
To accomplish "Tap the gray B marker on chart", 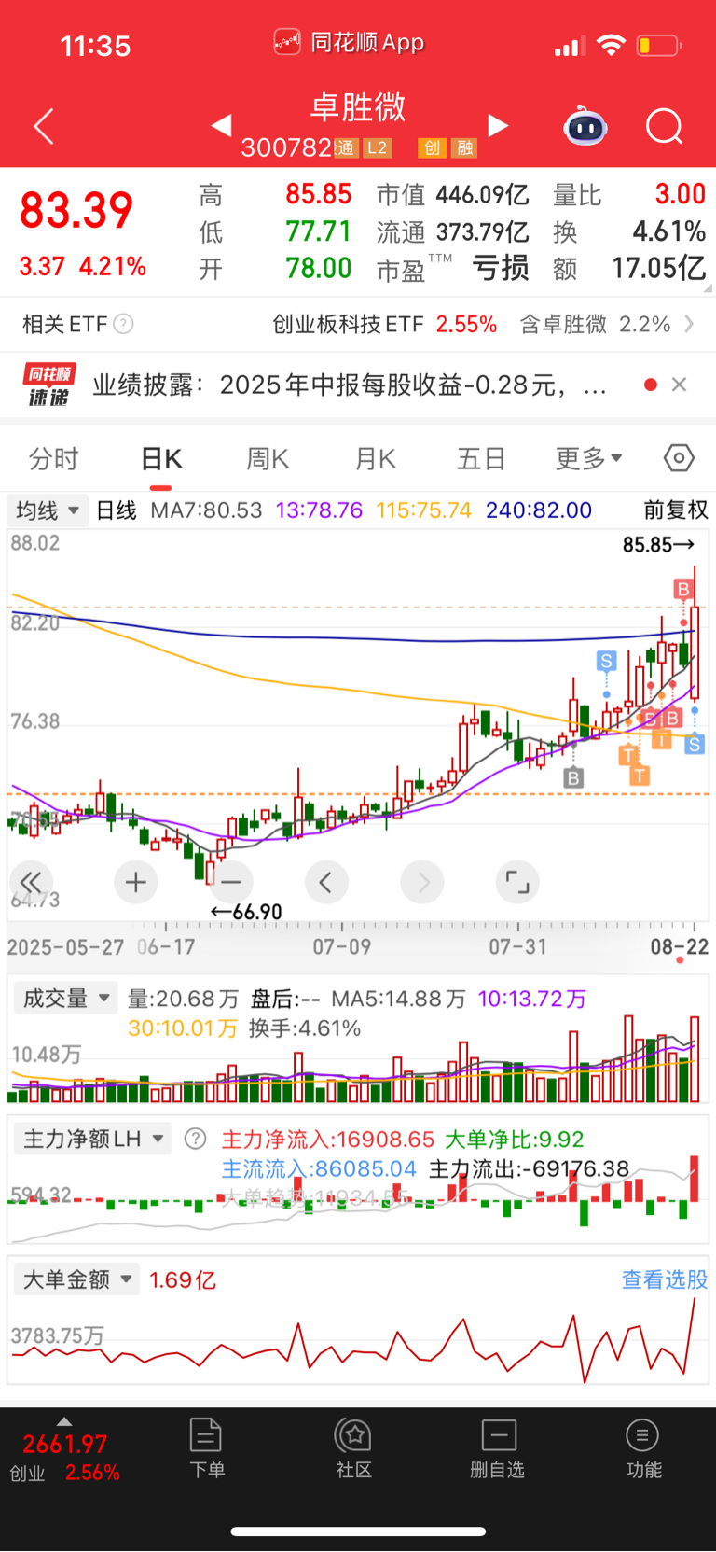I will [x=573, y=777].
